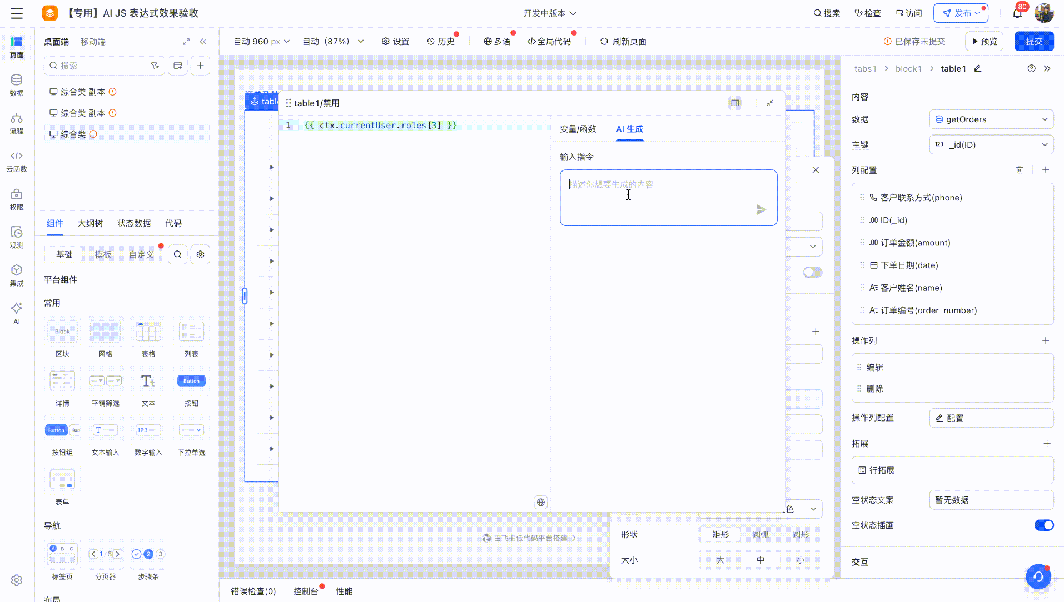
Task: Click the notification bell icon
Action: (1017, 13)
